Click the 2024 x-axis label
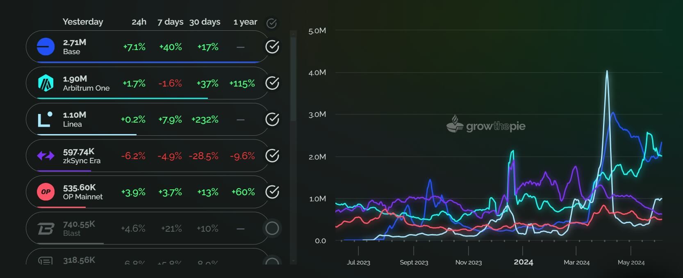Screen dimensions: 683x278 tap(524, 262)
